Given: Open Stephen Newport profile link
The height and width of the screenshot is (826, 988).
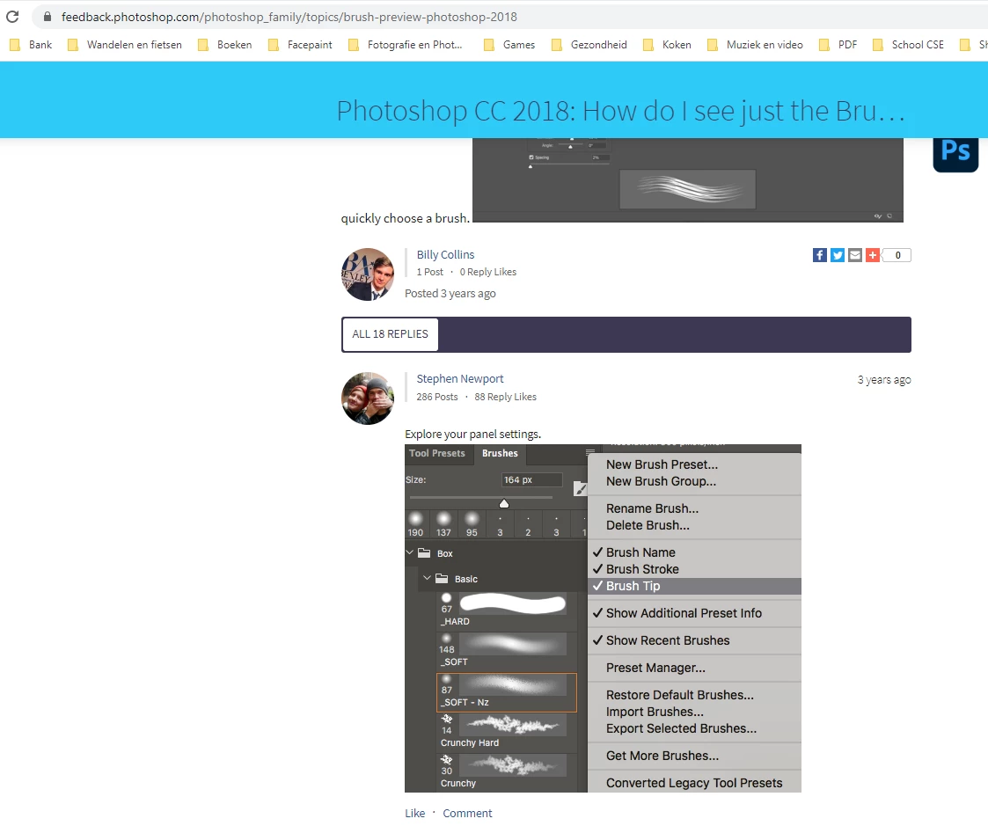Looking at the screenshot, I should pos(460,378).
